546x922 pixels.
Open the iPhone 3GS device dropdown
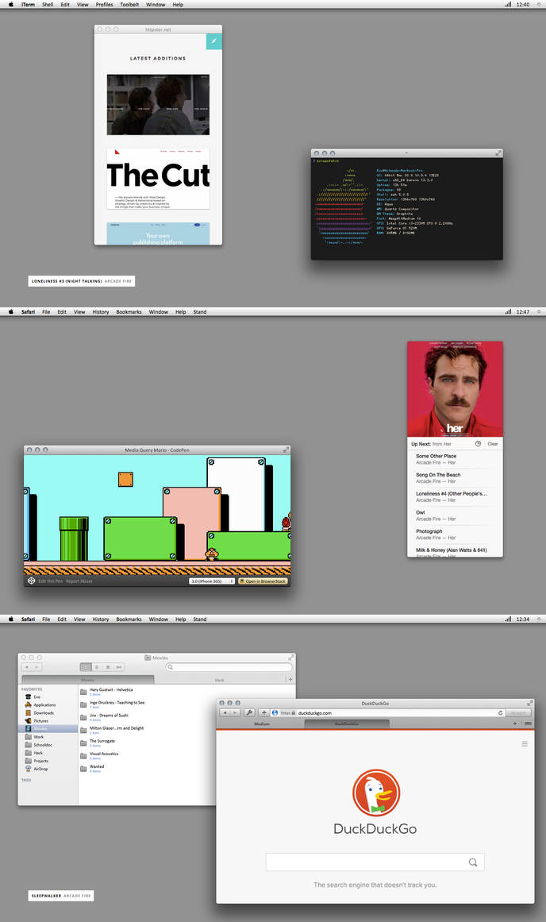tap(212, 581)
